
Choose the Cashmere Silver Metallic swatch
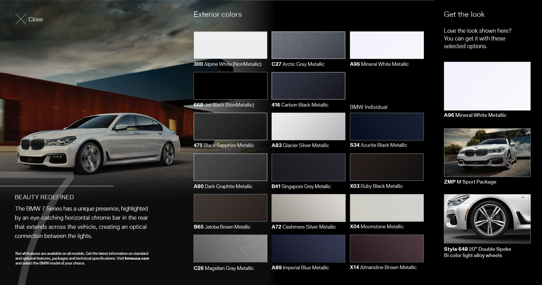(x=308, y=208)
